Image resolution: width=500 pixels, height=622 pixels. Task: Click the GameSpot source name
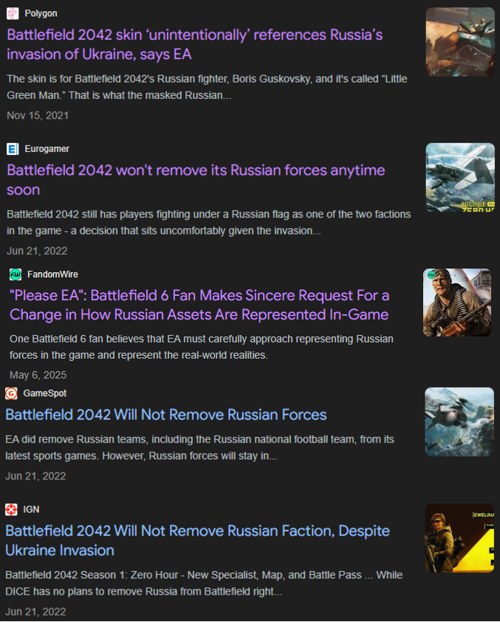[45, 393]
